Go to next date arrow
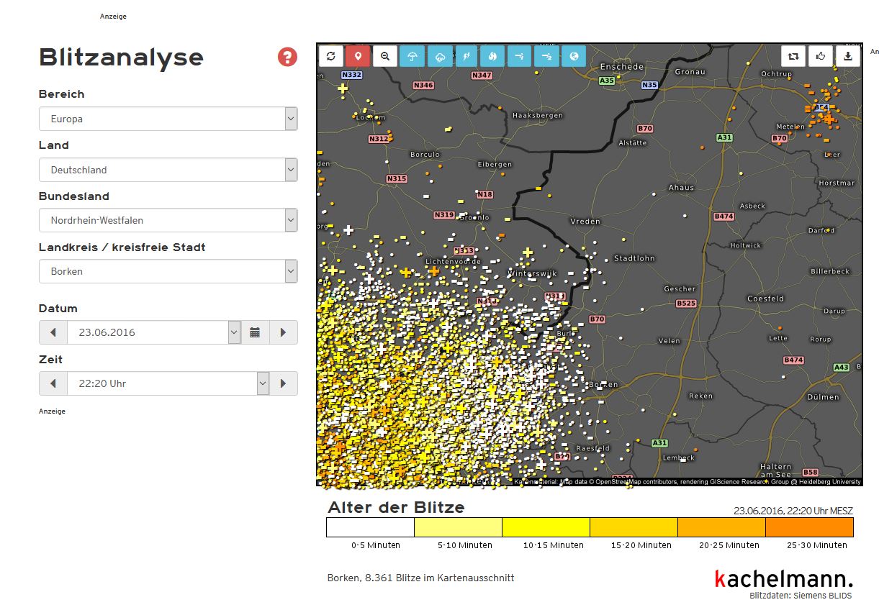 284,332
